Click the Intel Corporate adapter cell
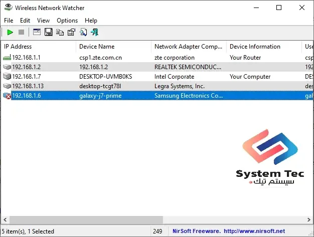 coord(174,76)
